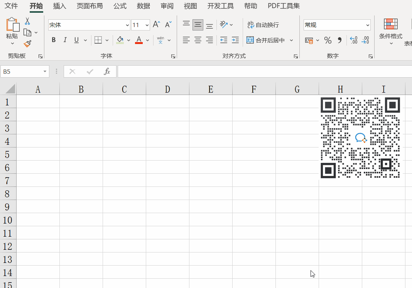The image size is (412, 288).
Task: Select the Format Painter brush
Action: point(27,44)
